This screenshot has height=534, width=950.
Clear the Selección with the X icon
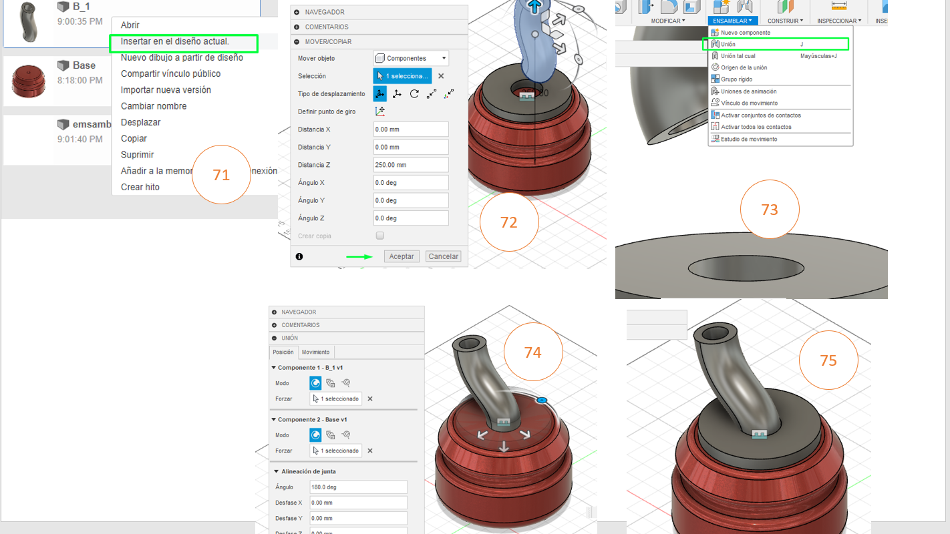(x=441, y=76)
